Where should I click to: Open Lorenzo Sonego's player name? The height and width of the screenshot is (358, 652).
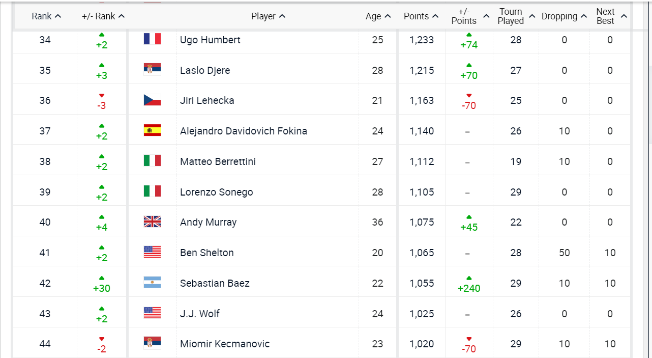pos(216,192)
